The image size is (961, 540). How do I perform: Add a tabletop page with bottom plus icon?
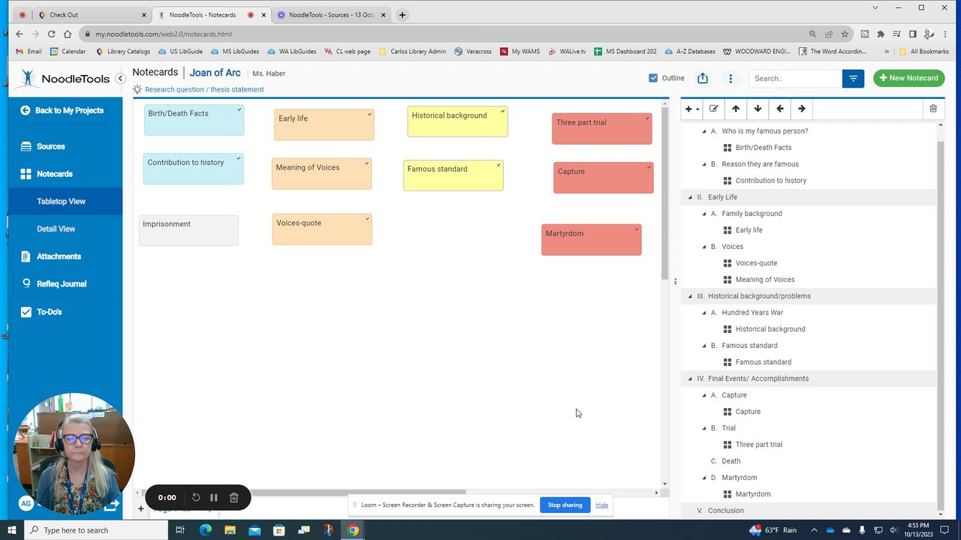click(x=140, y=508)
